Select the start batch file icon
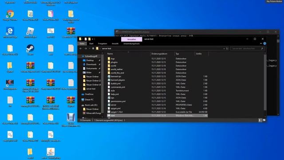The height and width of the screenshot is (160, 284). 109,116
